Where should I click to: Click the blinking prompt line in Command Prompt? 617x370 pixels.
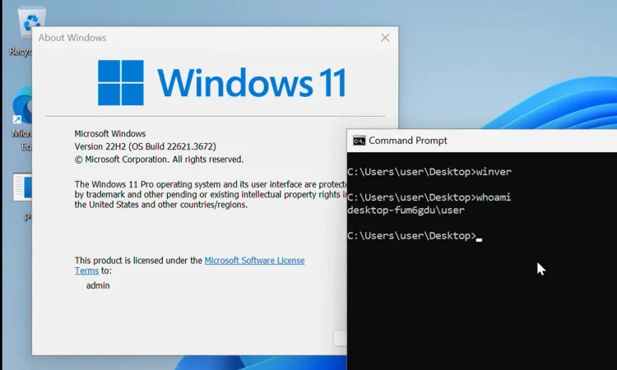point(415,235)
